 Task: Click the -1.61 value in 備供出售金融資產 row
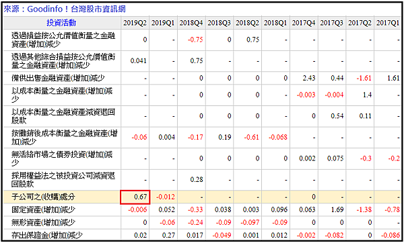pos(364,78)
